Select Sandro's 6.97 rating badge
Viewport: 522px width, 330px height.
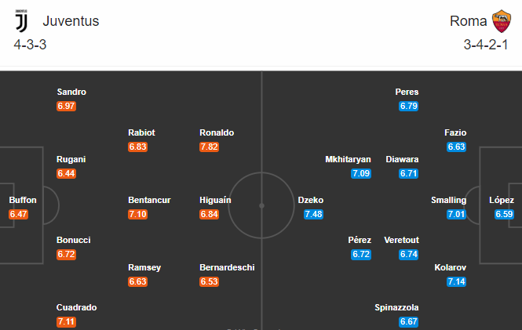pyautogui.click(x=66, y=106)
